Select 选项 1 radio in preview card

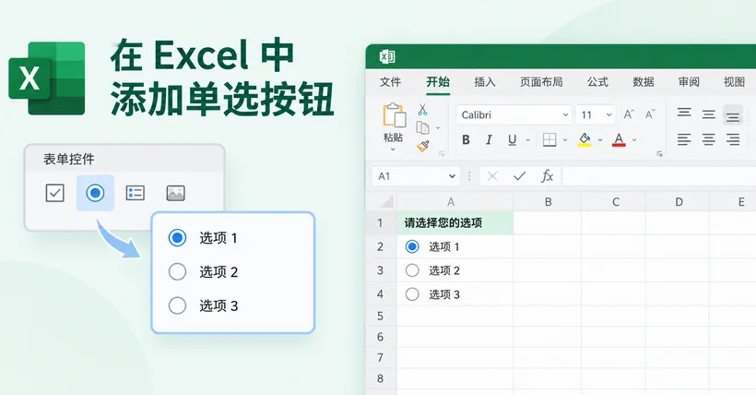point(177,237)
